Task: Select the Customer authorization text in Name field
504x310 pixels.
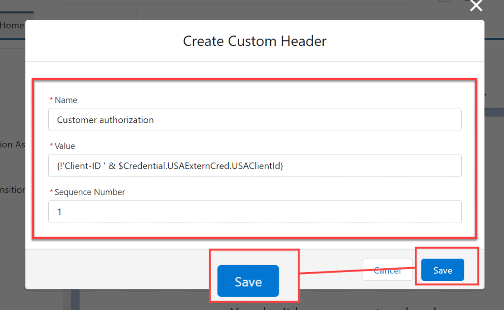Action: (105, 119)
